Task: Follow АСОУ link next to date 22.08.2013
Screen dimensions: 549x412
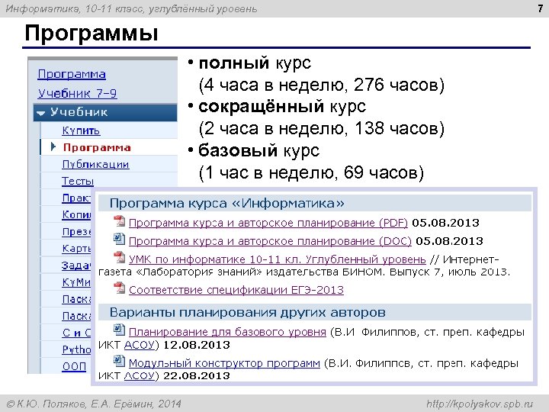Action: pos(140,375)
